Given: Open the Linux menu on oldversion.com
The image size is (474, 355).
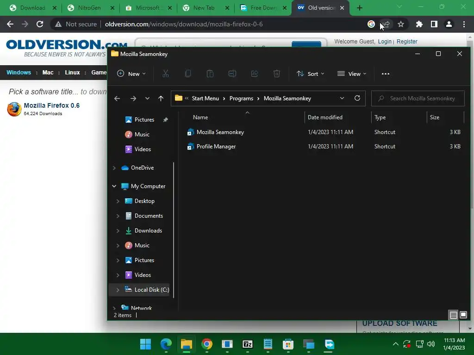Looking at the screenshot, I should (72, 73).
